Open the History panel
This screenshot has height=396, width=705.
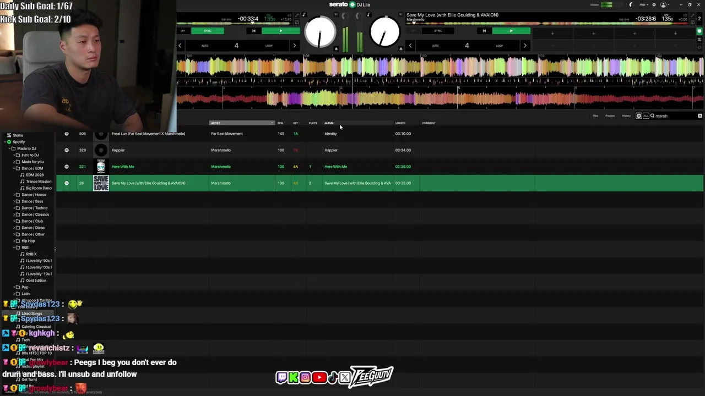coord(626,116)
